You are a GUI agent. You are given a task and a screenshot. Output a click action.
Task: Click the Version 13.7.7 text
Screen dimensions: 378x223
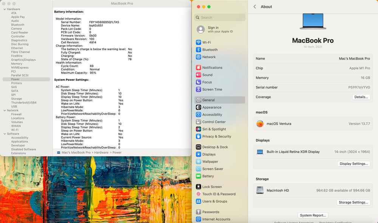pos(359,124)
